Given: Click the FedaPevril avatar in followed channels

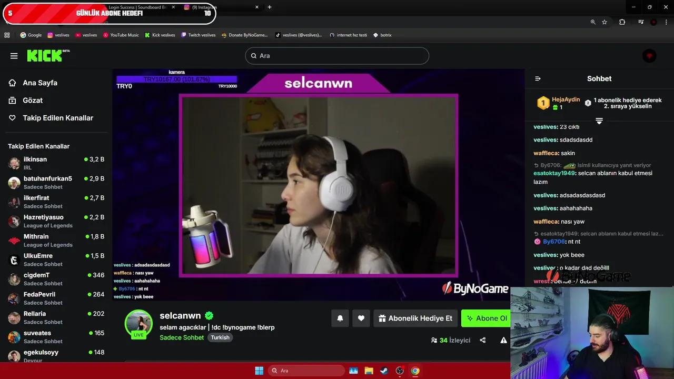Looking at the screenshot, I should pos(14,298).
